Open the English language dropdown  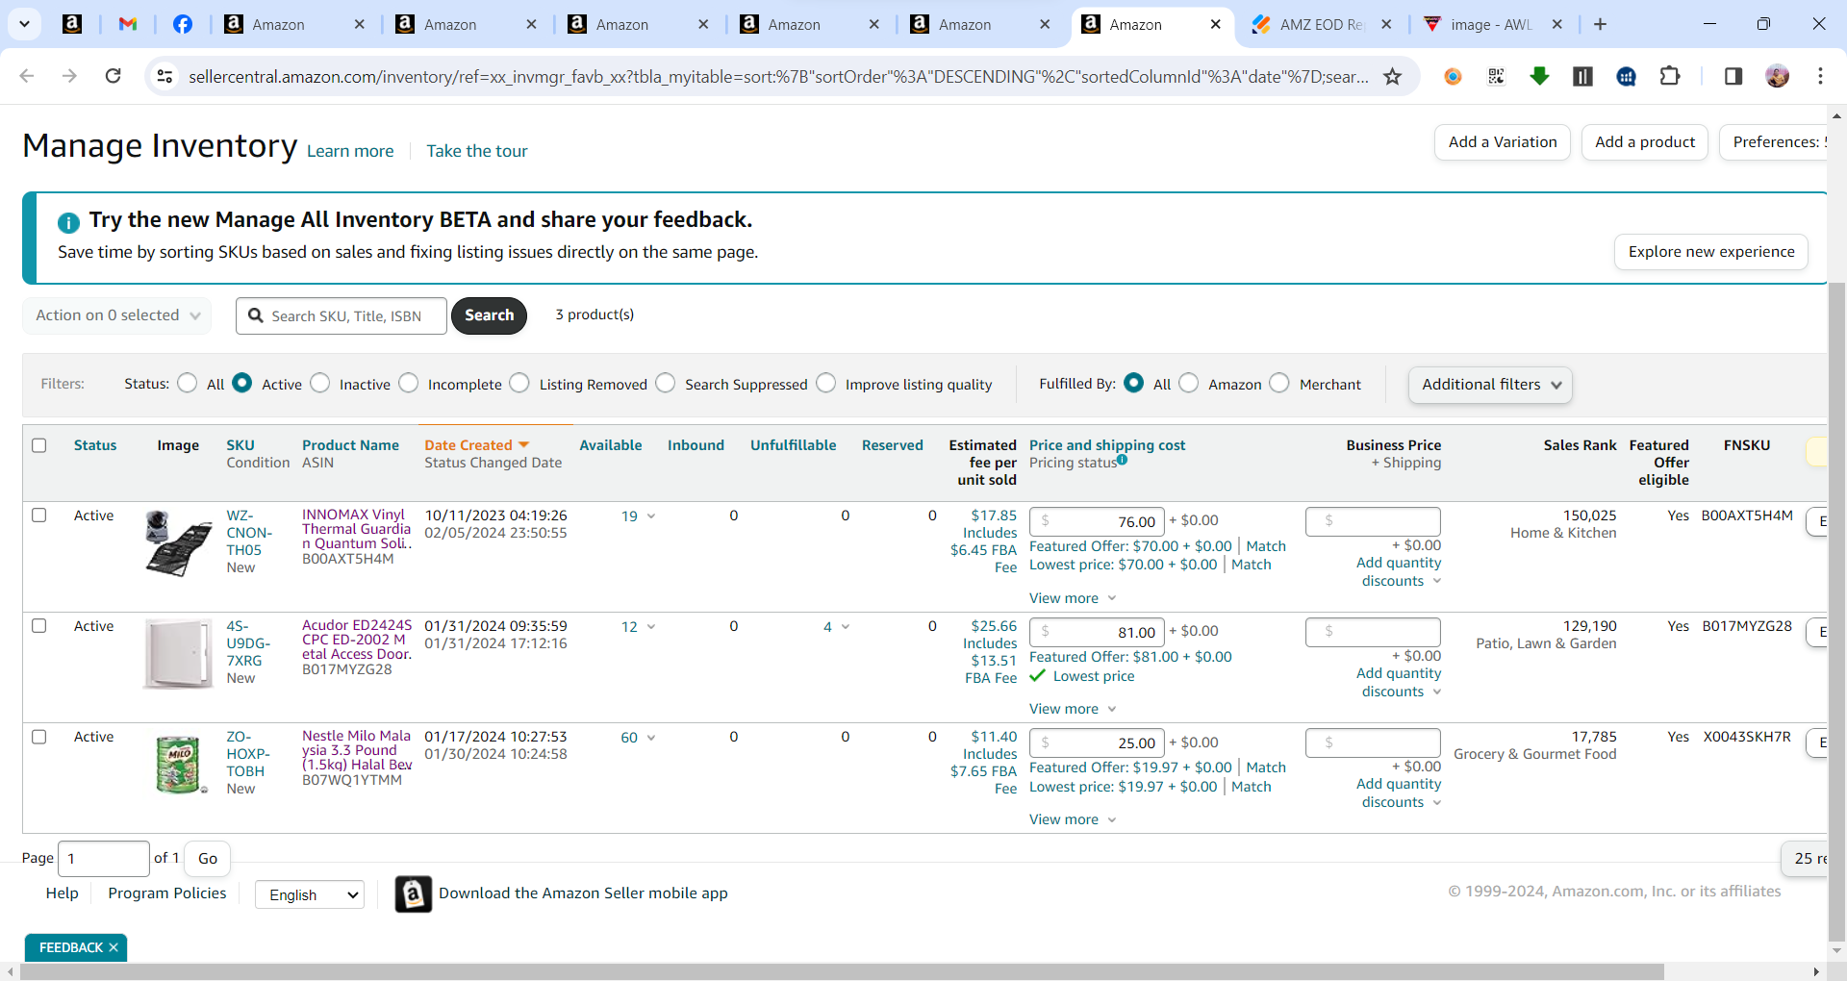310,894
